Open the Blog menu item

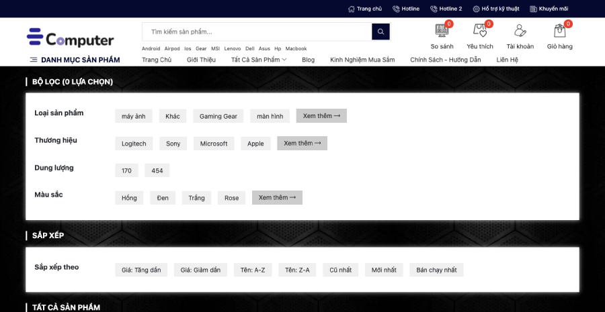(309, 60)
